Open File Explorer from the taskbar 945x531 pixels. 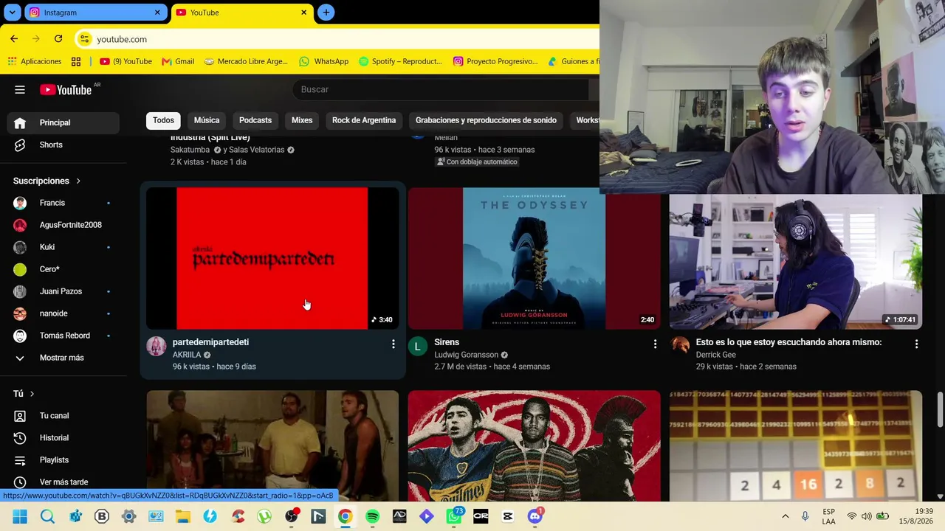click(x=182, y=516)
